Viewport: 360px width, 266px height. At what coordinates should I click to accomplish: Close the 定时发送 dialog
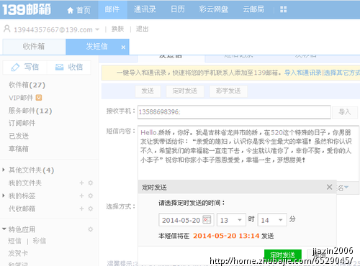(x=330, y=187)
